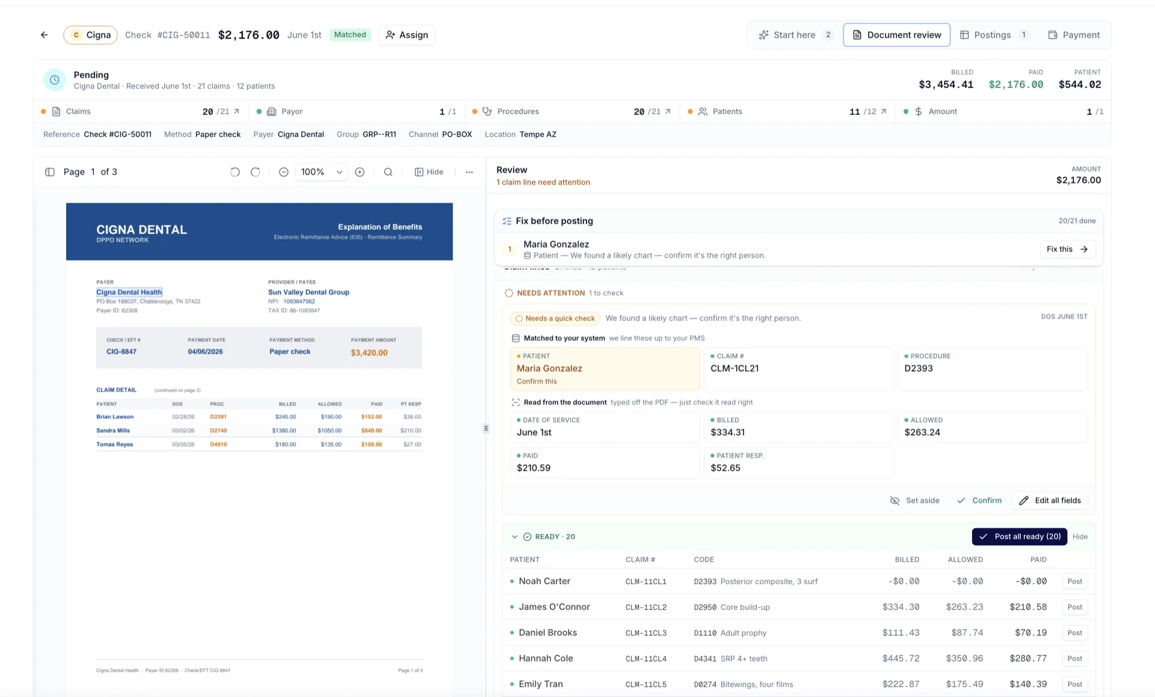Click Brian Lawson row in the document

point(259,417)
